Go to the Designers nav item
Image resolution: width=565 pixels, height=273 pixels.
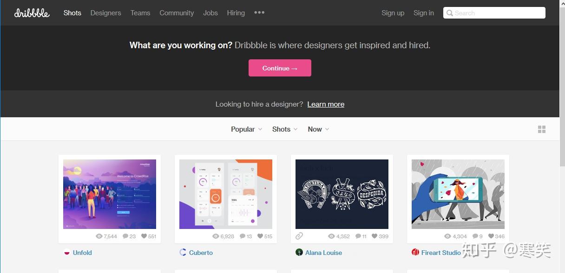(x=105, y=13)
